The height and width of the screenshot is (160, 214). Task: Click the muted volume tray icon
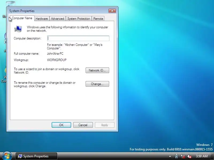pos(189,156)
